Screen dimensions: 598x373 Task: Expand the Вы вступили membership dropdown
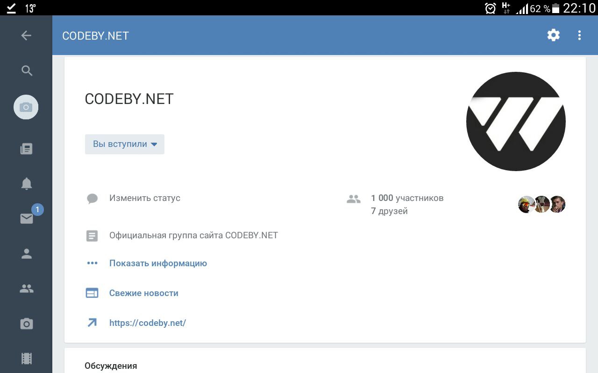(x=125, y=144)
